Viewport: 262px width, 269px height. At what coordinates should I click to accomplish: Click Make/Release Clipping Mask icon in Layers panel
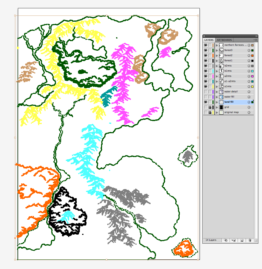point(226,240)
